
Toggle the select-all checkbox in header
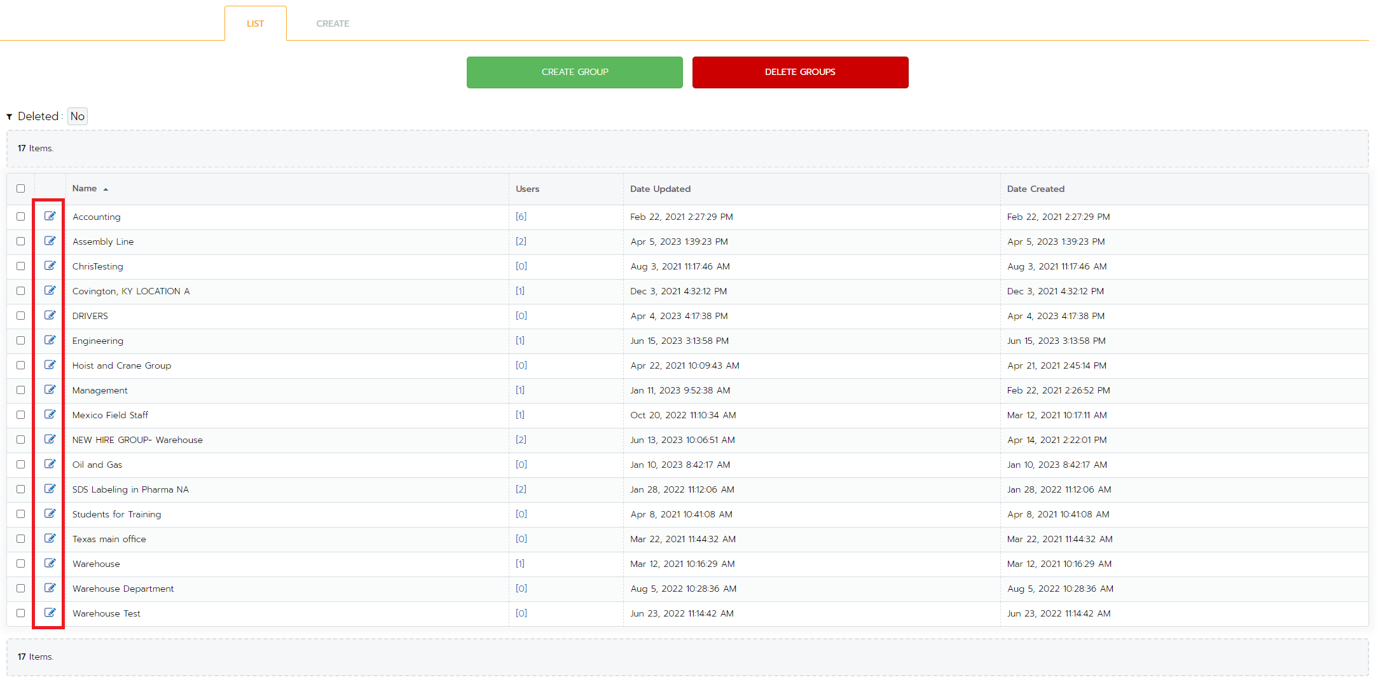pos(20,188)
